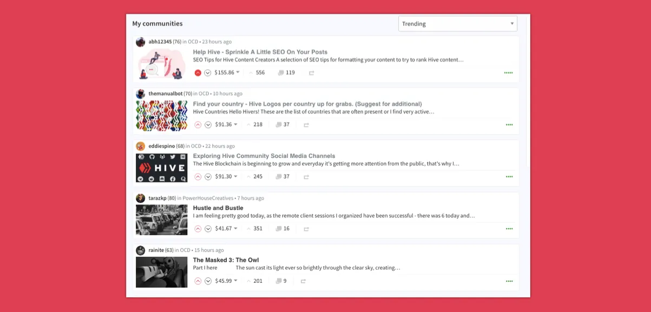This screenshot has width=651, height=312.
Task: Reblog rainite's 'The Masked 3' post
Action: tap(303, 281)
